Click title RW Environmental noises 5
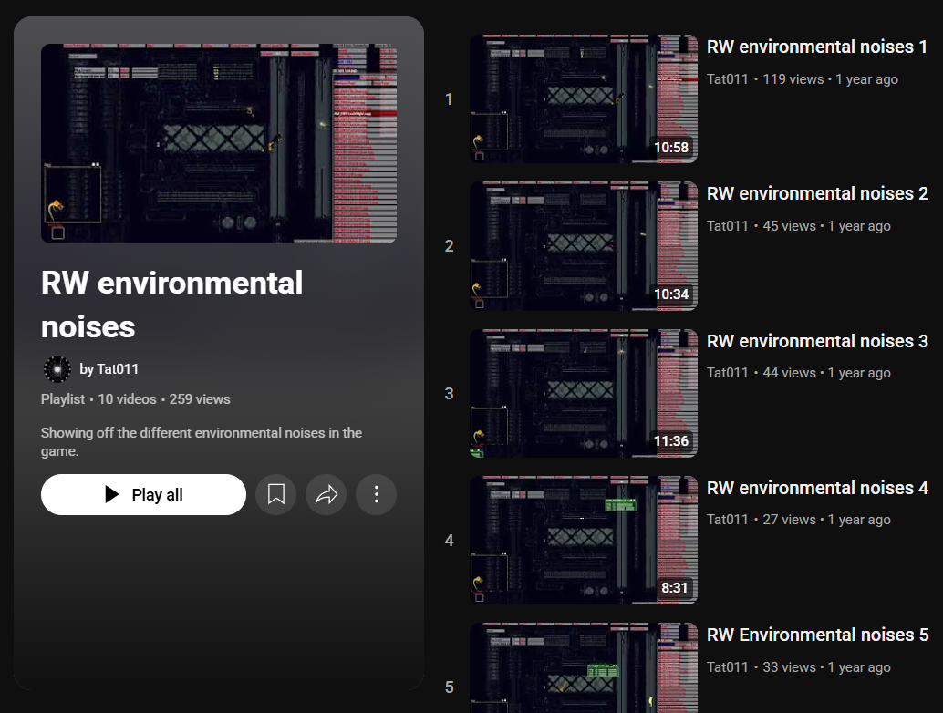943x713 pixels. (818, 635)
